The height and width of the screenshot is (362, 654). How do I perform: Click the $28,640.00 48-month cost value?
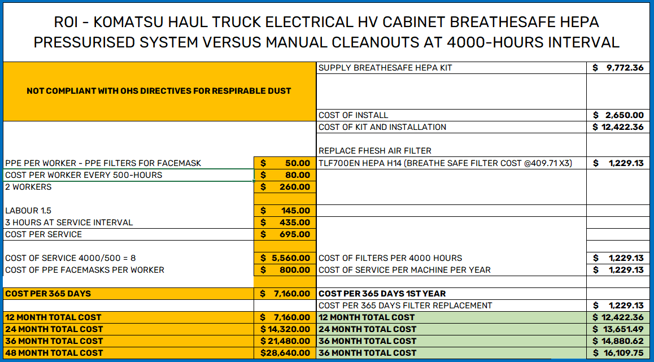click(x=285, y=352)
